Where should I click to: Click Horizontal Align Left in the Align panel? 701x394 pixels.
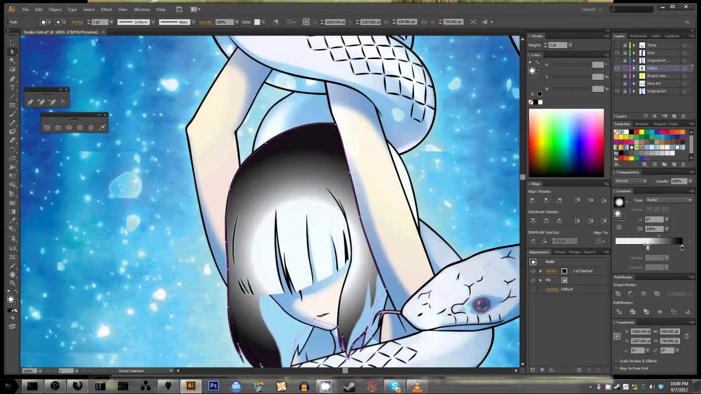tap(533, 200)
